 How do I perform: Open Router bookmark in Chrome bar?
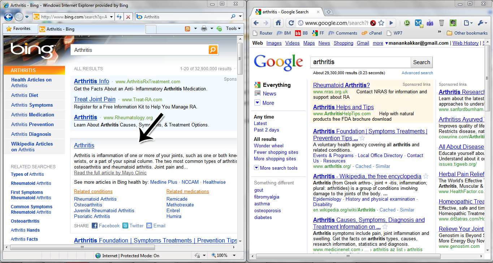(x=263, y=33)
